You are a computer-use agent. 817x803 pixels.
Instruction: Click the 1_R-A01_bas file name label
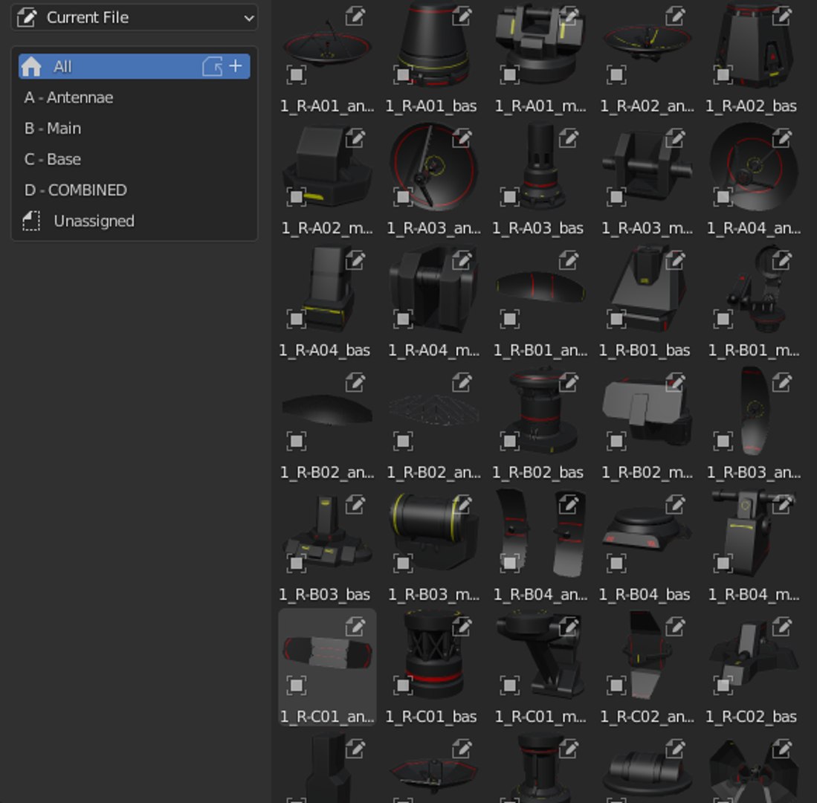point(431,106)
